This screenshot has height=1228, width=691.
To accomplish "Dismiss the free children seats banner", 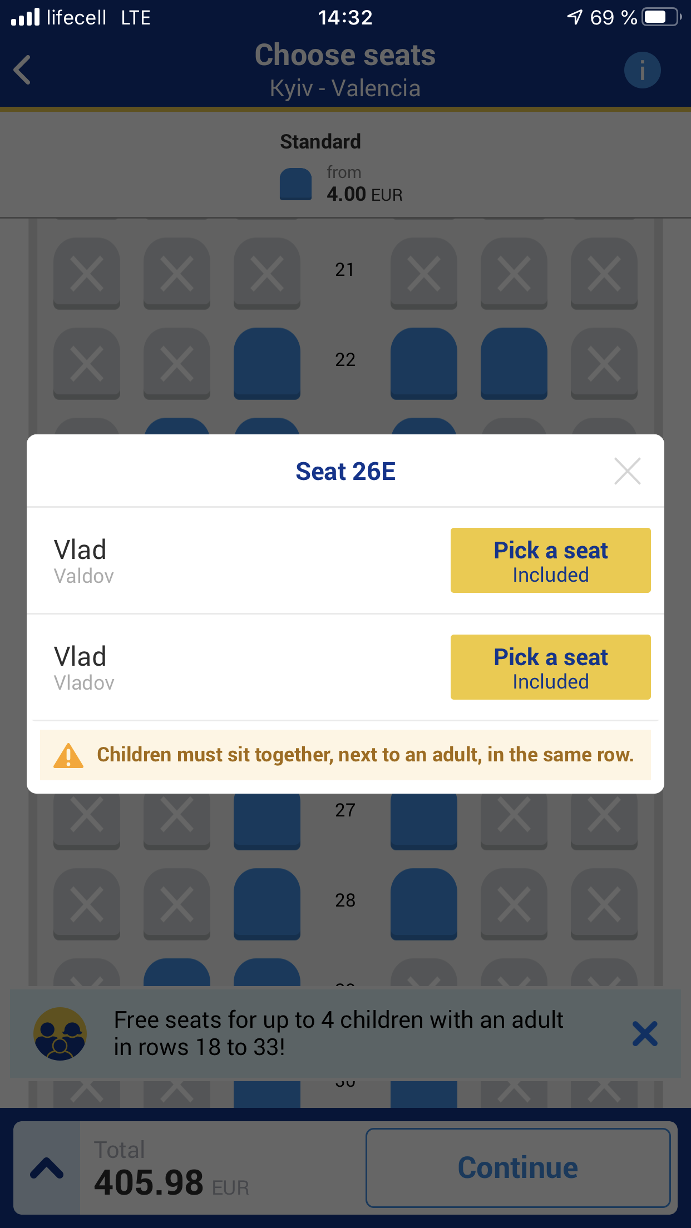I will [645, 1033].
